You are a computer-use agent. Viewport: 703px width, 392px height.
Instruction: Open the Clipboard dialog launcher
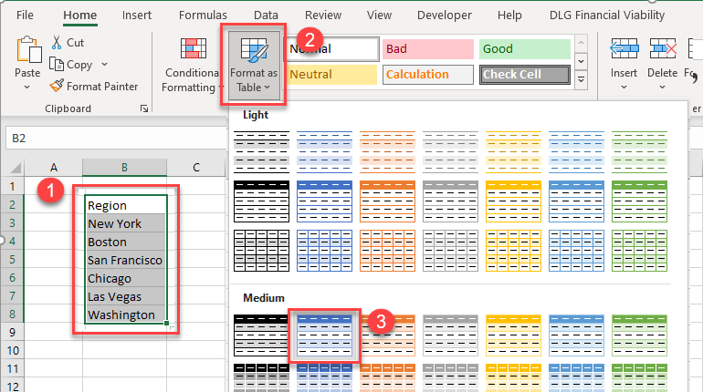click(x=143, y=108)
